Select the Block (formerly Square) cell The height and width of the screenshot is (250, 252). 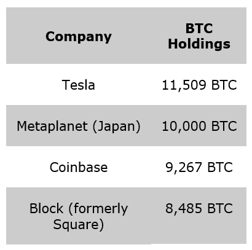(79, 216)
